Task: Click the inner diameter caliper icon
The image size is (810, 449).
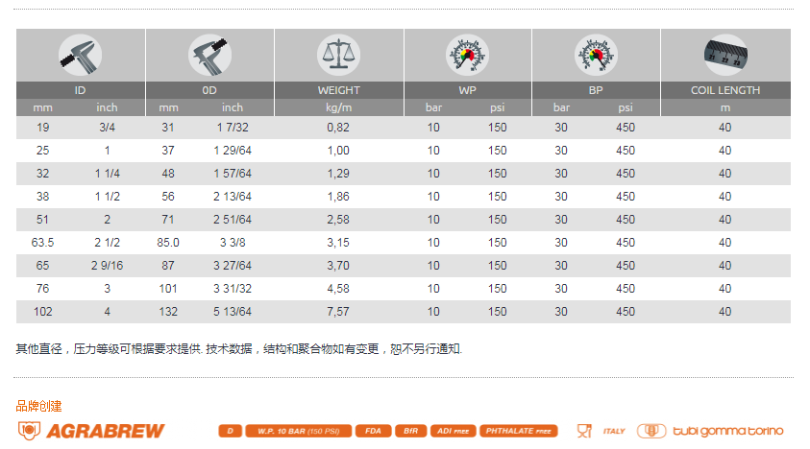Action: pyautogui.click(x=81, y=55)
